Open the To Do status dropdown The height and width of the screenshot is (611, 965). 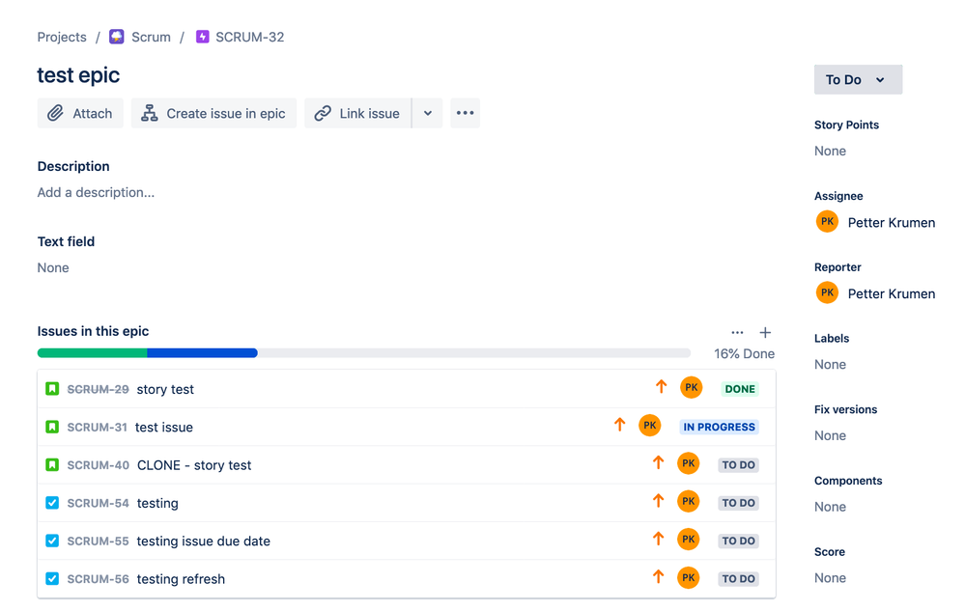coord(858,80)
